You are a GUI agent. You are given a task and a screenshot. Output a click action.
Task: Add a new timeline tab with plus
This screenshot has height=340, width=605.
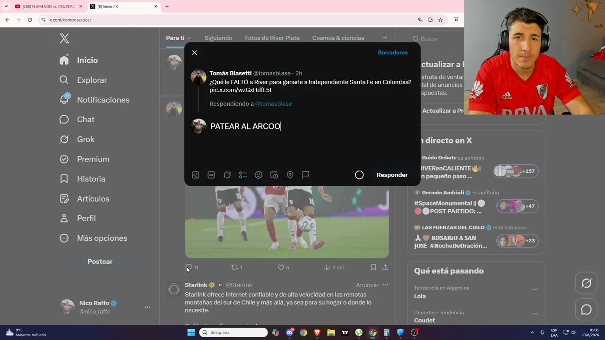click(385, 38)
